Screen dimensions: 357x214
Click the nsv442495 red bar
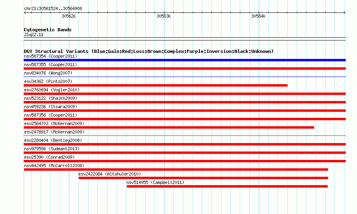pos(176,170)
